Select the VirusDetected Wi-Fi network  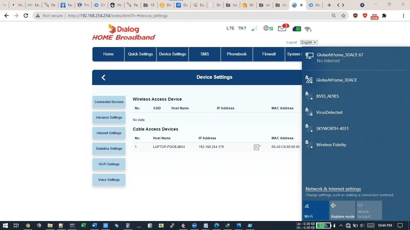pyautogui.click(x=356, y=112)
